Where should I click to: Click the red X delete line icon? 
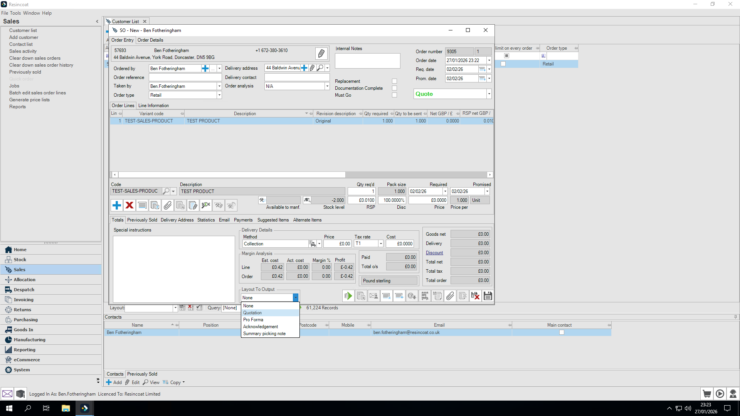129,205
